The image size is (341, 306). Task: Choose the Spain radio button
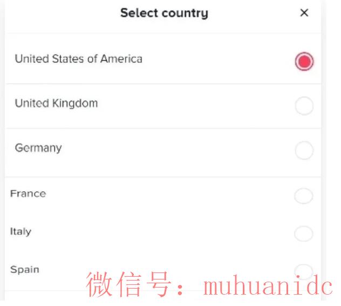(x=304, y=270)
